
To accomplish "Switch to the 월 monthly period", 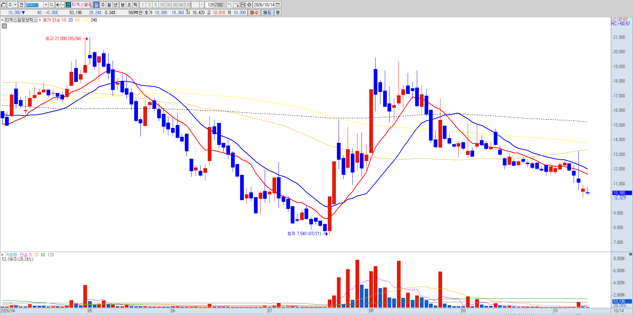I will coord(109,5).
